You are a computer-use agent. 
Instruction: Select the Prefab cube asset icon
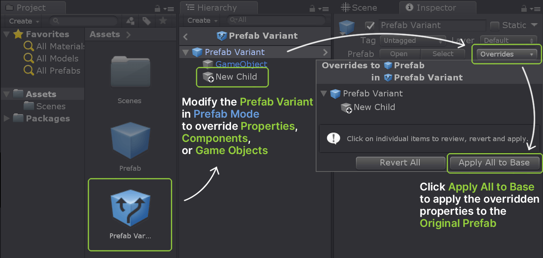[x=130, y=141]
